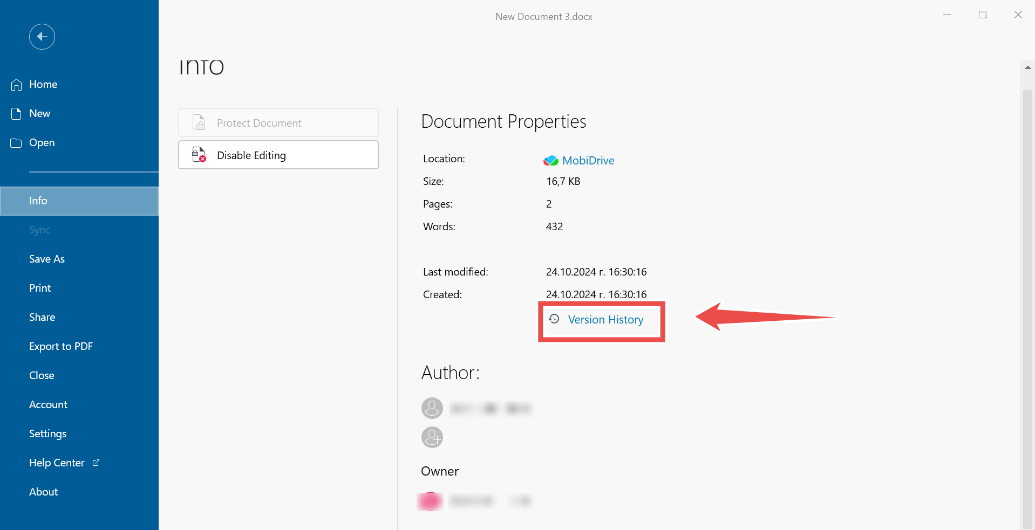Image resolution: width=1035 pixels, height=530 pixels.
Task: Open Settings from the sidebar
Action: 79,434
